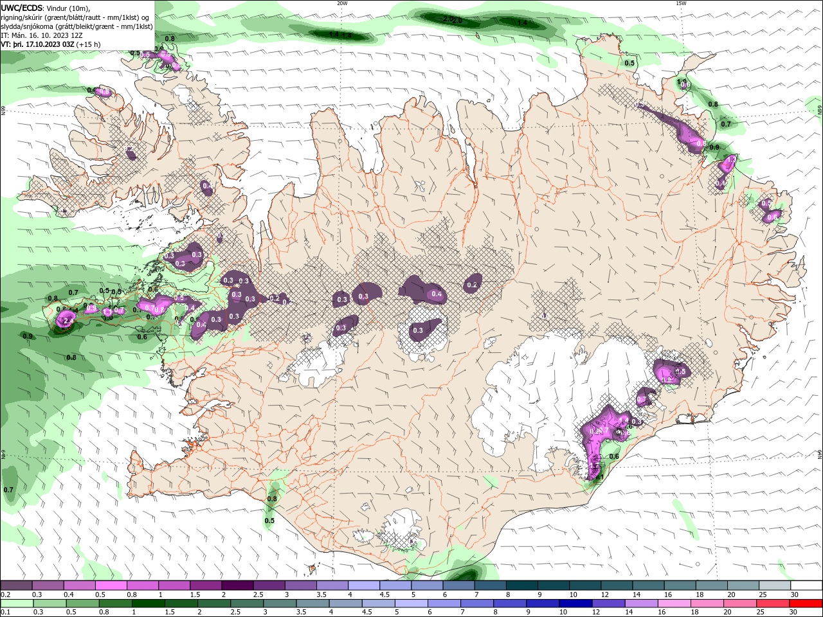Click the '0.2' label in the upper legend row
This screenshot has height=617, width=823.
point(6,595)
